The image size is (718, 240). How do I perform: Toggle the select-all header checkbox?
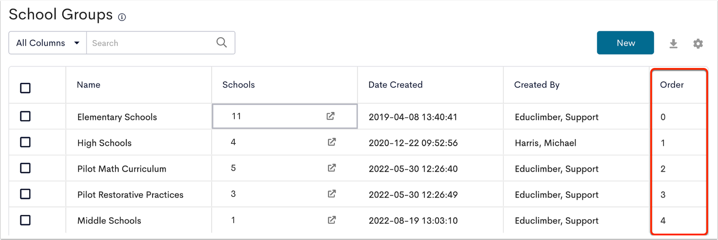pyautogui.click(x=25, y=88)
